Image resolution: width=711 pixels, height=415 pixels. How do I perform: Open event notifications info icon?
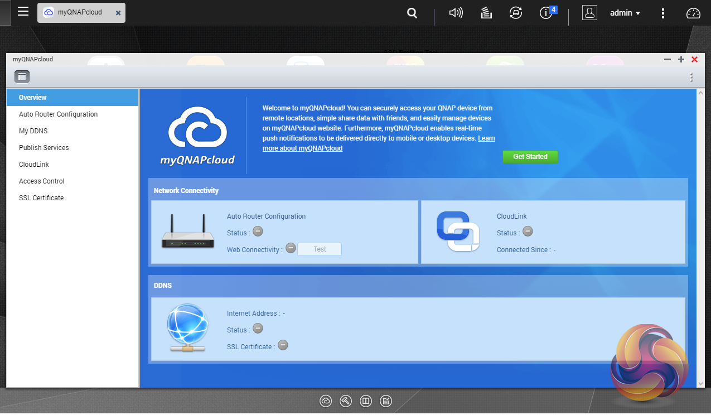pos(546,13)
